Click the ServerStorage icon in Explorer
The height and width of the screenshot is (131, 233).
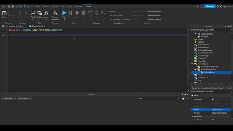point(196,56)
